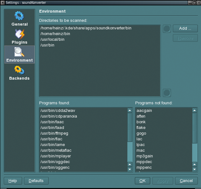Click lower up arrow of Programs not found scrollbar

tap(195, 164)
